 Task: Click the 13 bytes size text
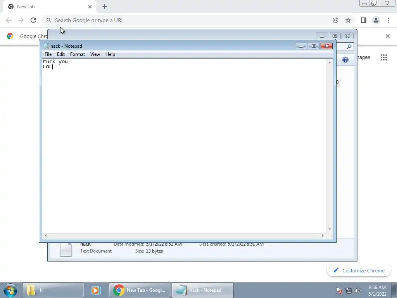coord(154,251)
